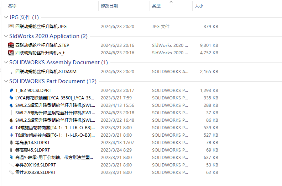Image resolution: width=282 pixels, height=186 pixels.
Task: Click the 379 KB size cell
Action: tap(211, 26)
